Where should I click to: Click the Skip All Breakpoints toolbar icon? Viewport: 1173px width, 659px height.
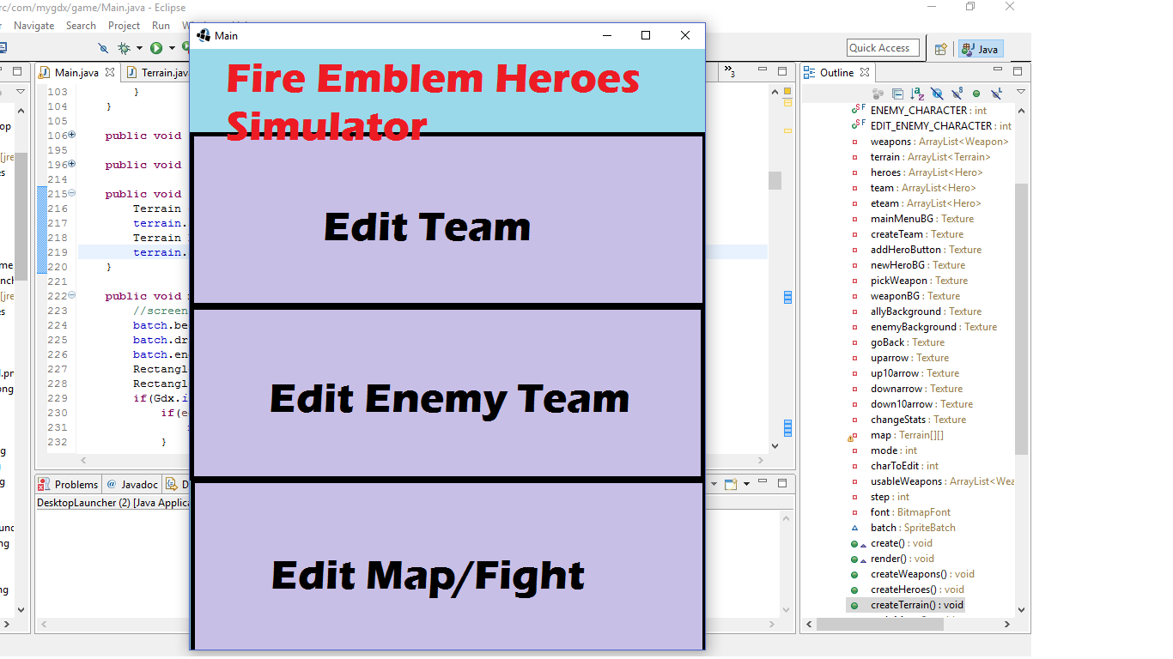[104, 48]
